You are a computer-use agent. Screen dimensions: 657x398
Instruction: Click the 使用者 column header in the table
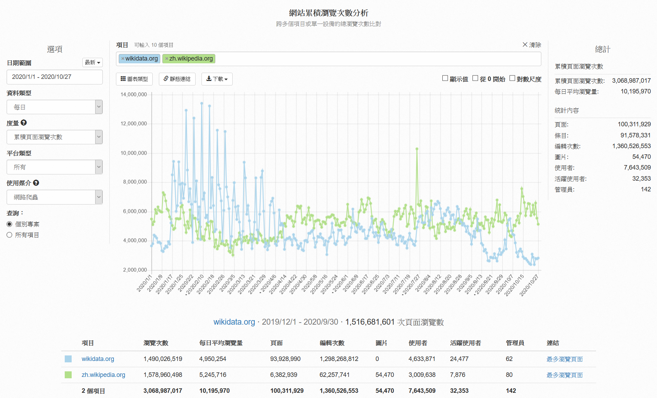click(418, 343)
